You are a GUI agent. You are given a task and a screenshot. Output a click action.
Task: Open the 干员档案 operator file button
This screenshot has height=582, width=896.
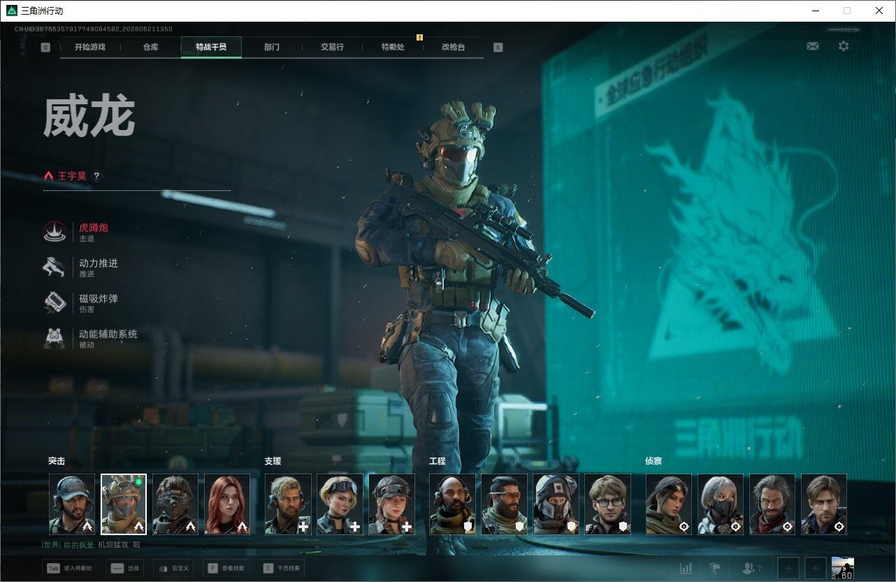tap(282, 569)
